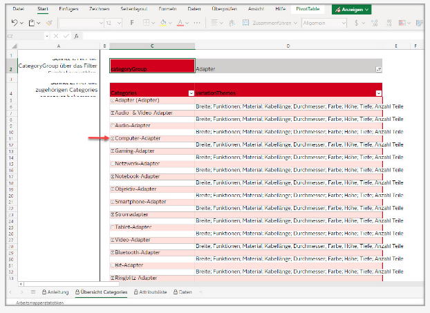Open the categoryGroup filter button beside Adapter
The height and width of the screenshot is (313, 430).
pyautogui.click(x=378, y=69)
